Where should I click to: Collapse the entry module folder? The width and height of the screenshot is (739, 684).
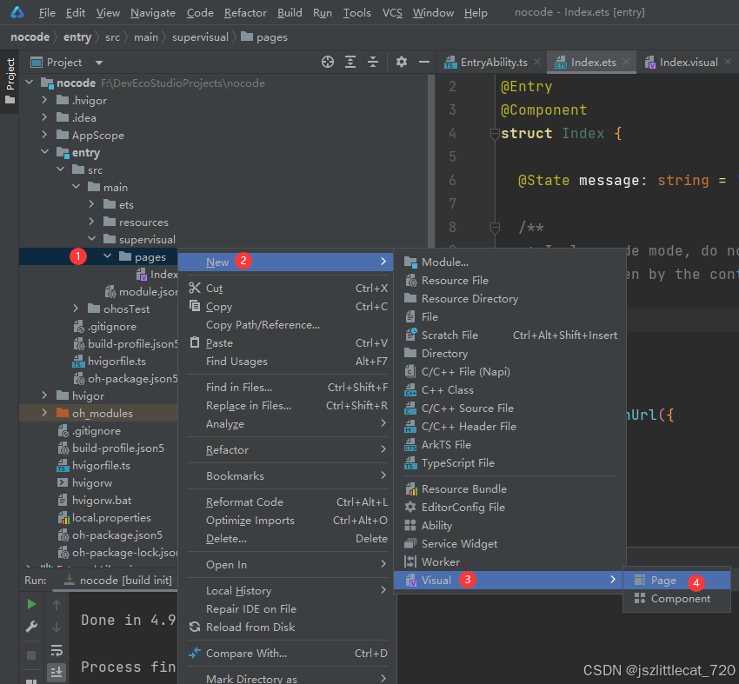click(44, 153)
